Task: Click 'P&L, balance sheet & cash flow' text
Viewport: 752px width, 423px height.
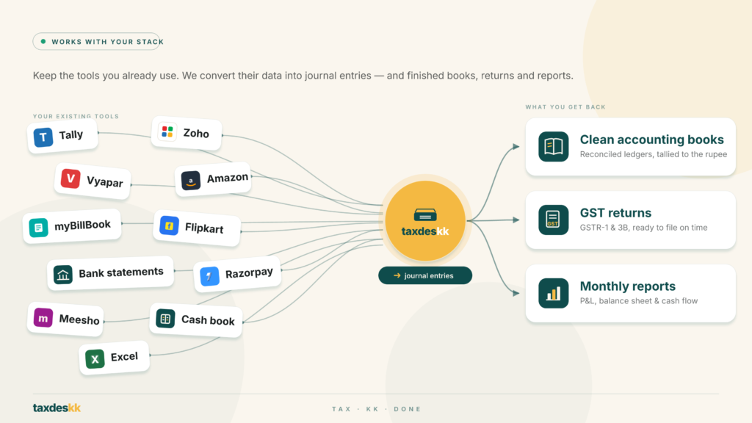Action: [639, 301]
